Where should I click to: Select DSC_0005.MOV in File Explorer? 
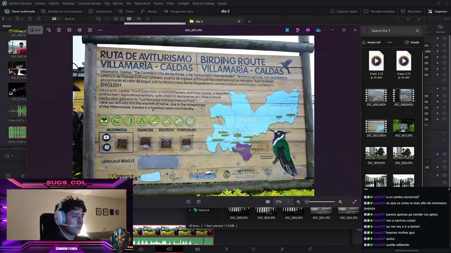(376, 98)
